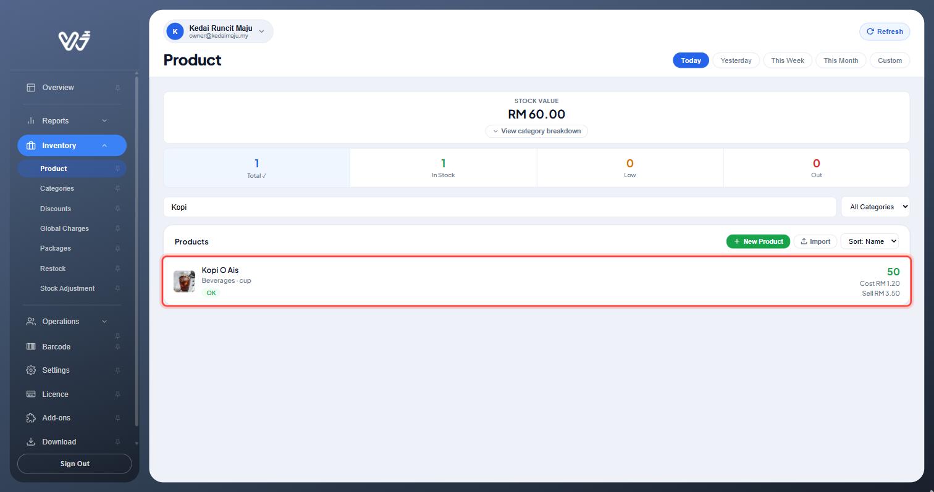Pin the Licence sidebar item

click(117, 394)
